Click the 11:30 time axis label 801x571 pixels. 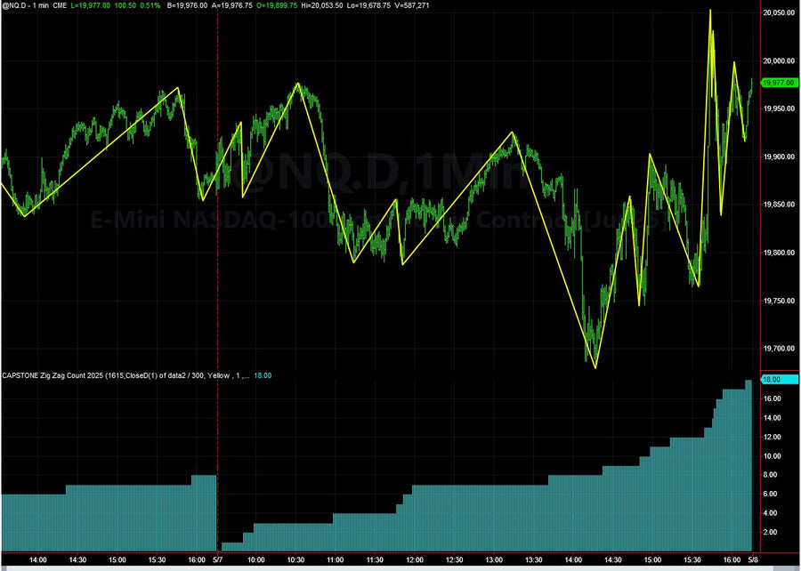click(375, 559)
